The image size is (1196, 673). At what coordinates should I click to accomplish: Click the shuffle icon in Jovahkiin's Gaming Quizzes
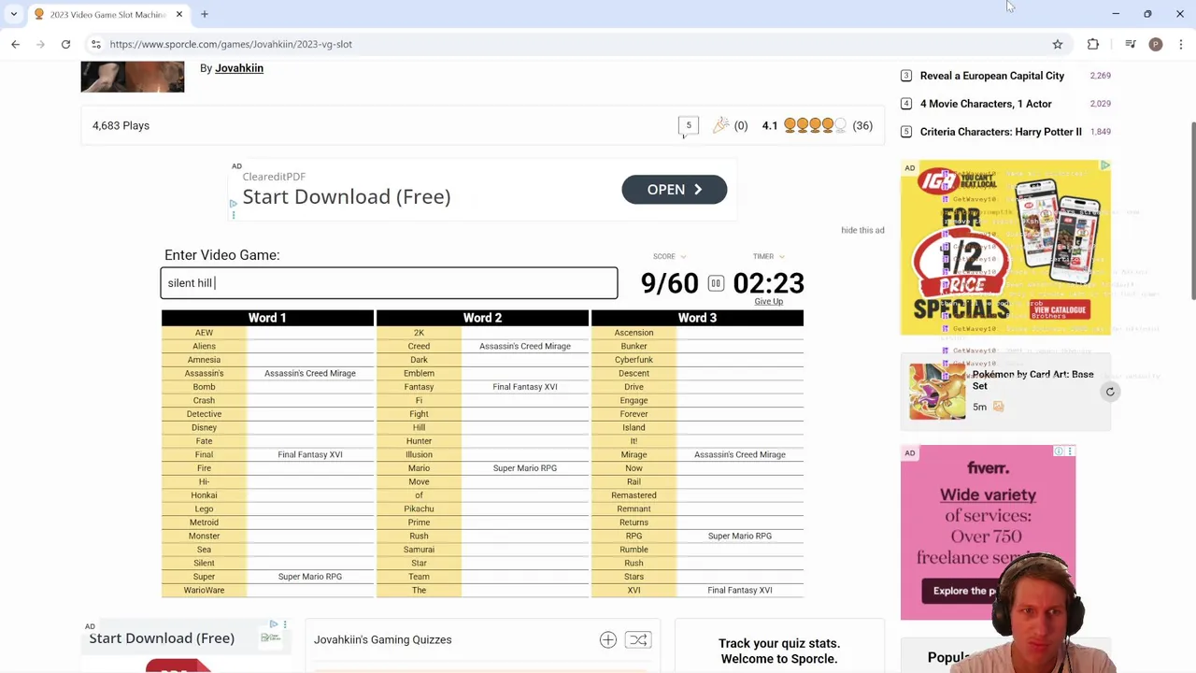pyautogui.click(x=638, y=639)
